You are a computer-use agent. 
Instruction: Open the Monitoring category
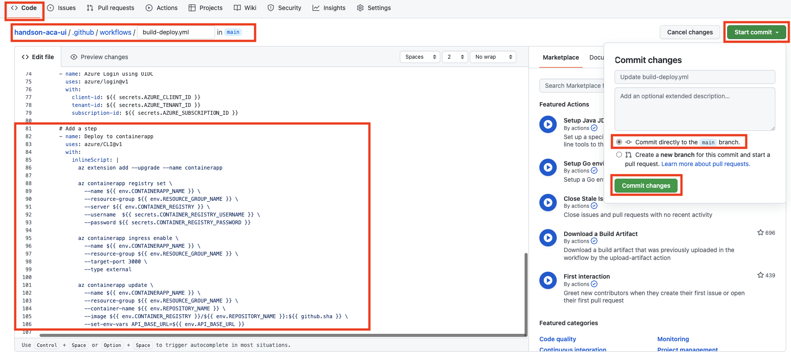tap(673, 339)
